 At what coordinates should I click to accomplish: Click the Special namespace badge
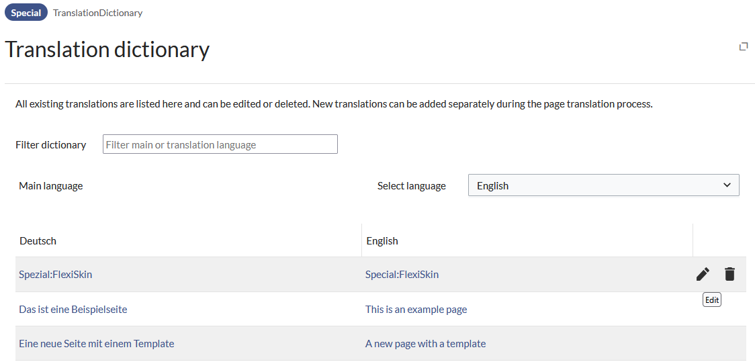[26, 13]
